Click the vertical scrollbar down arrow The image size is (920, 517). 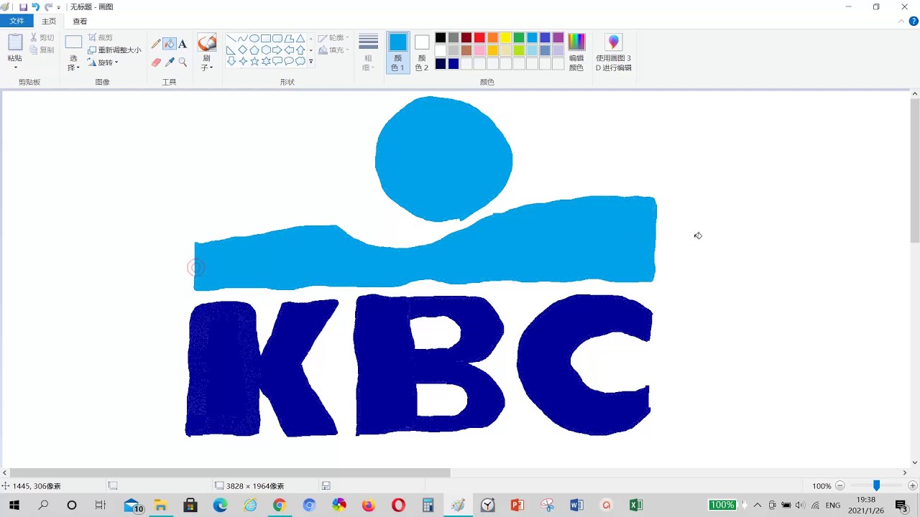pyautogui.click(x=915, y=462)
